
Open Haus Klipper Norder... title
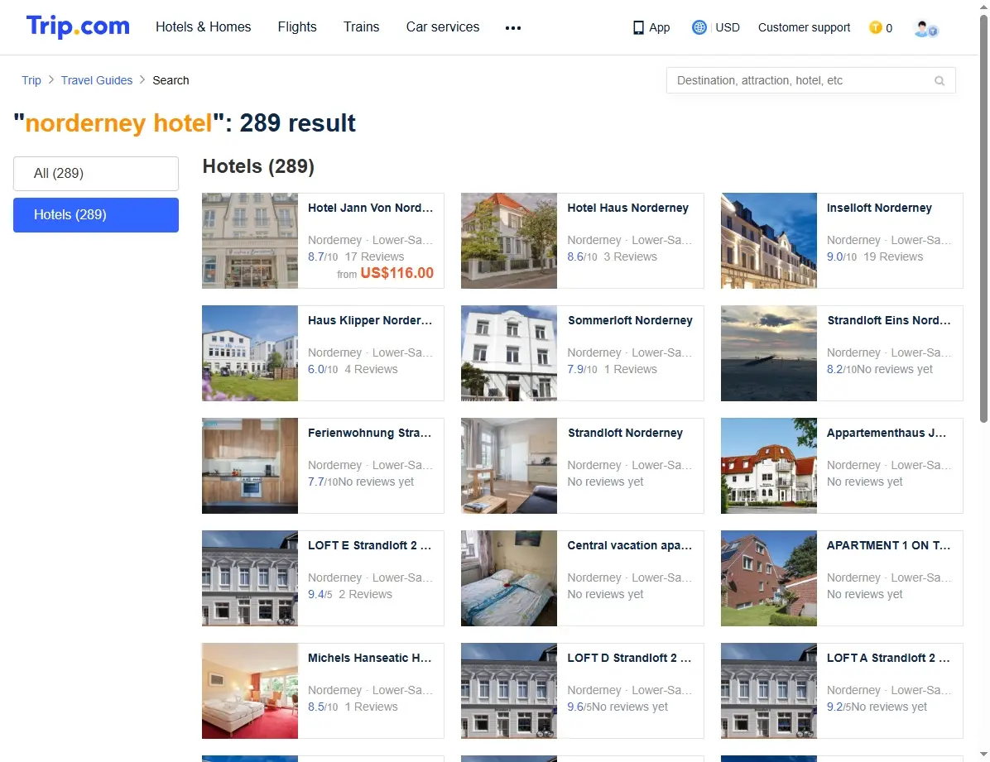(x=370, y=320)
